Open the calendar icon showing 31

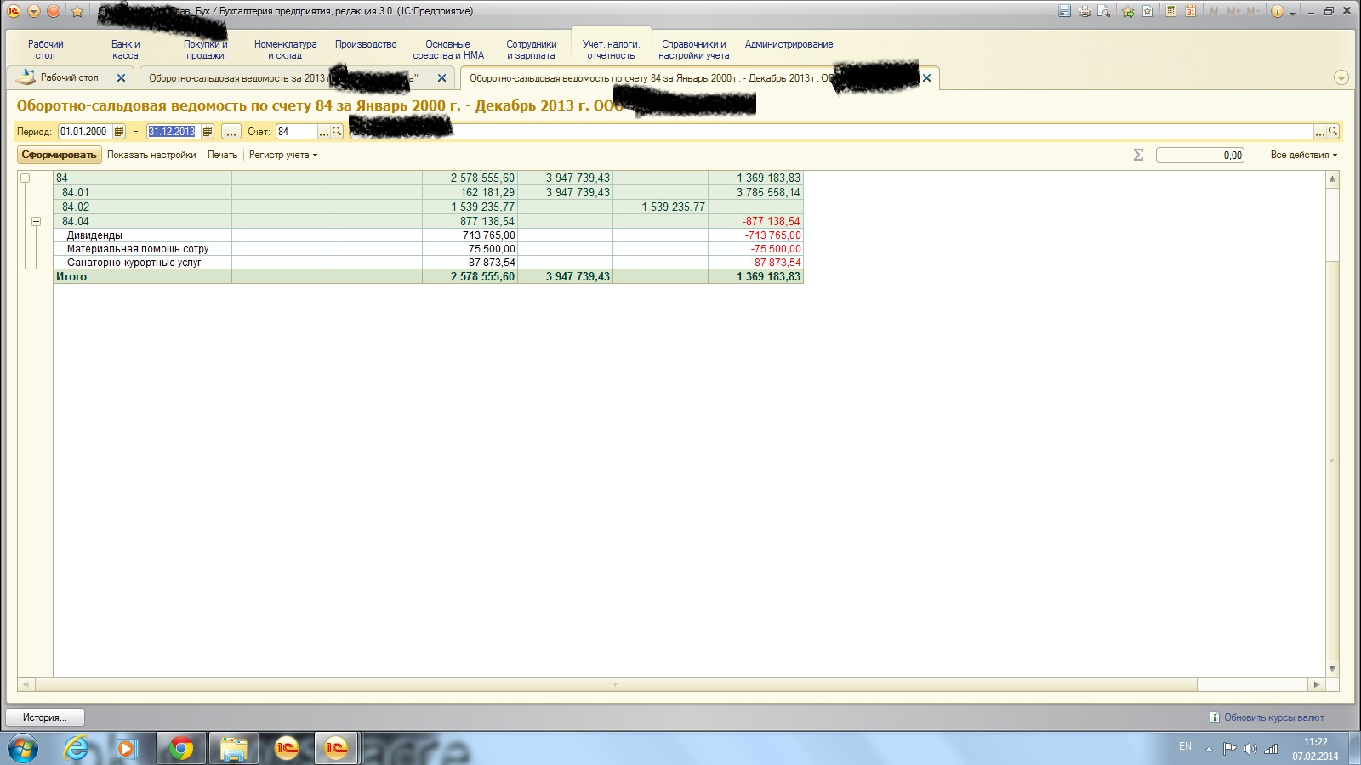pyautogui.click(x=1191, y=11)
